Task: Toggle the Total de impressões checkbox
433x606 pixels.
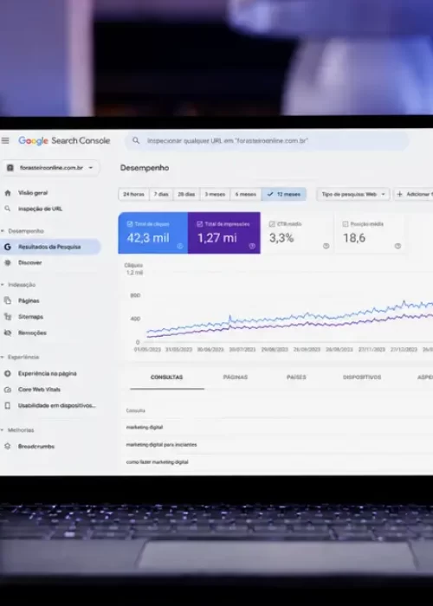Action: (199, 223)
